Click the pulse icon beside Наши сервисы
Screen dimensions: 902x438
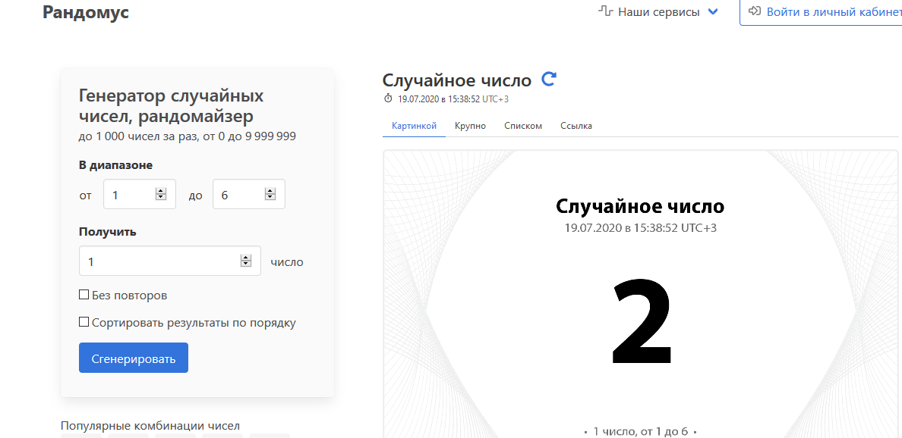606,11
